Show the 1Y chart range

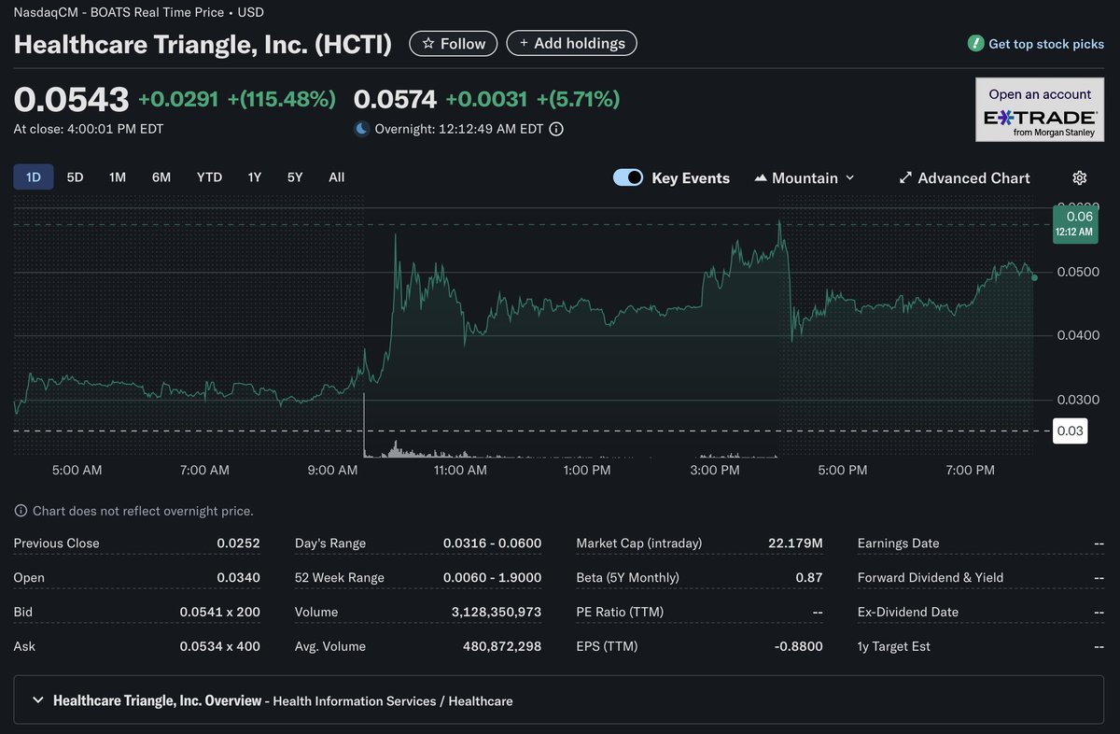[x=255, y=176]
